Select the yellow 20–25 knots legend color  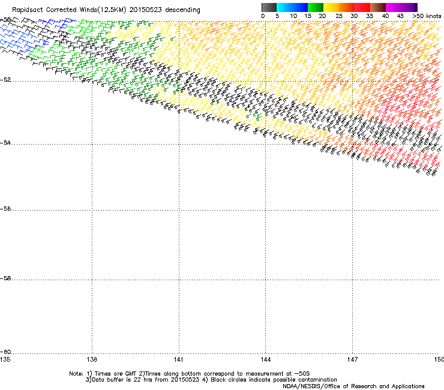(331, 7)
